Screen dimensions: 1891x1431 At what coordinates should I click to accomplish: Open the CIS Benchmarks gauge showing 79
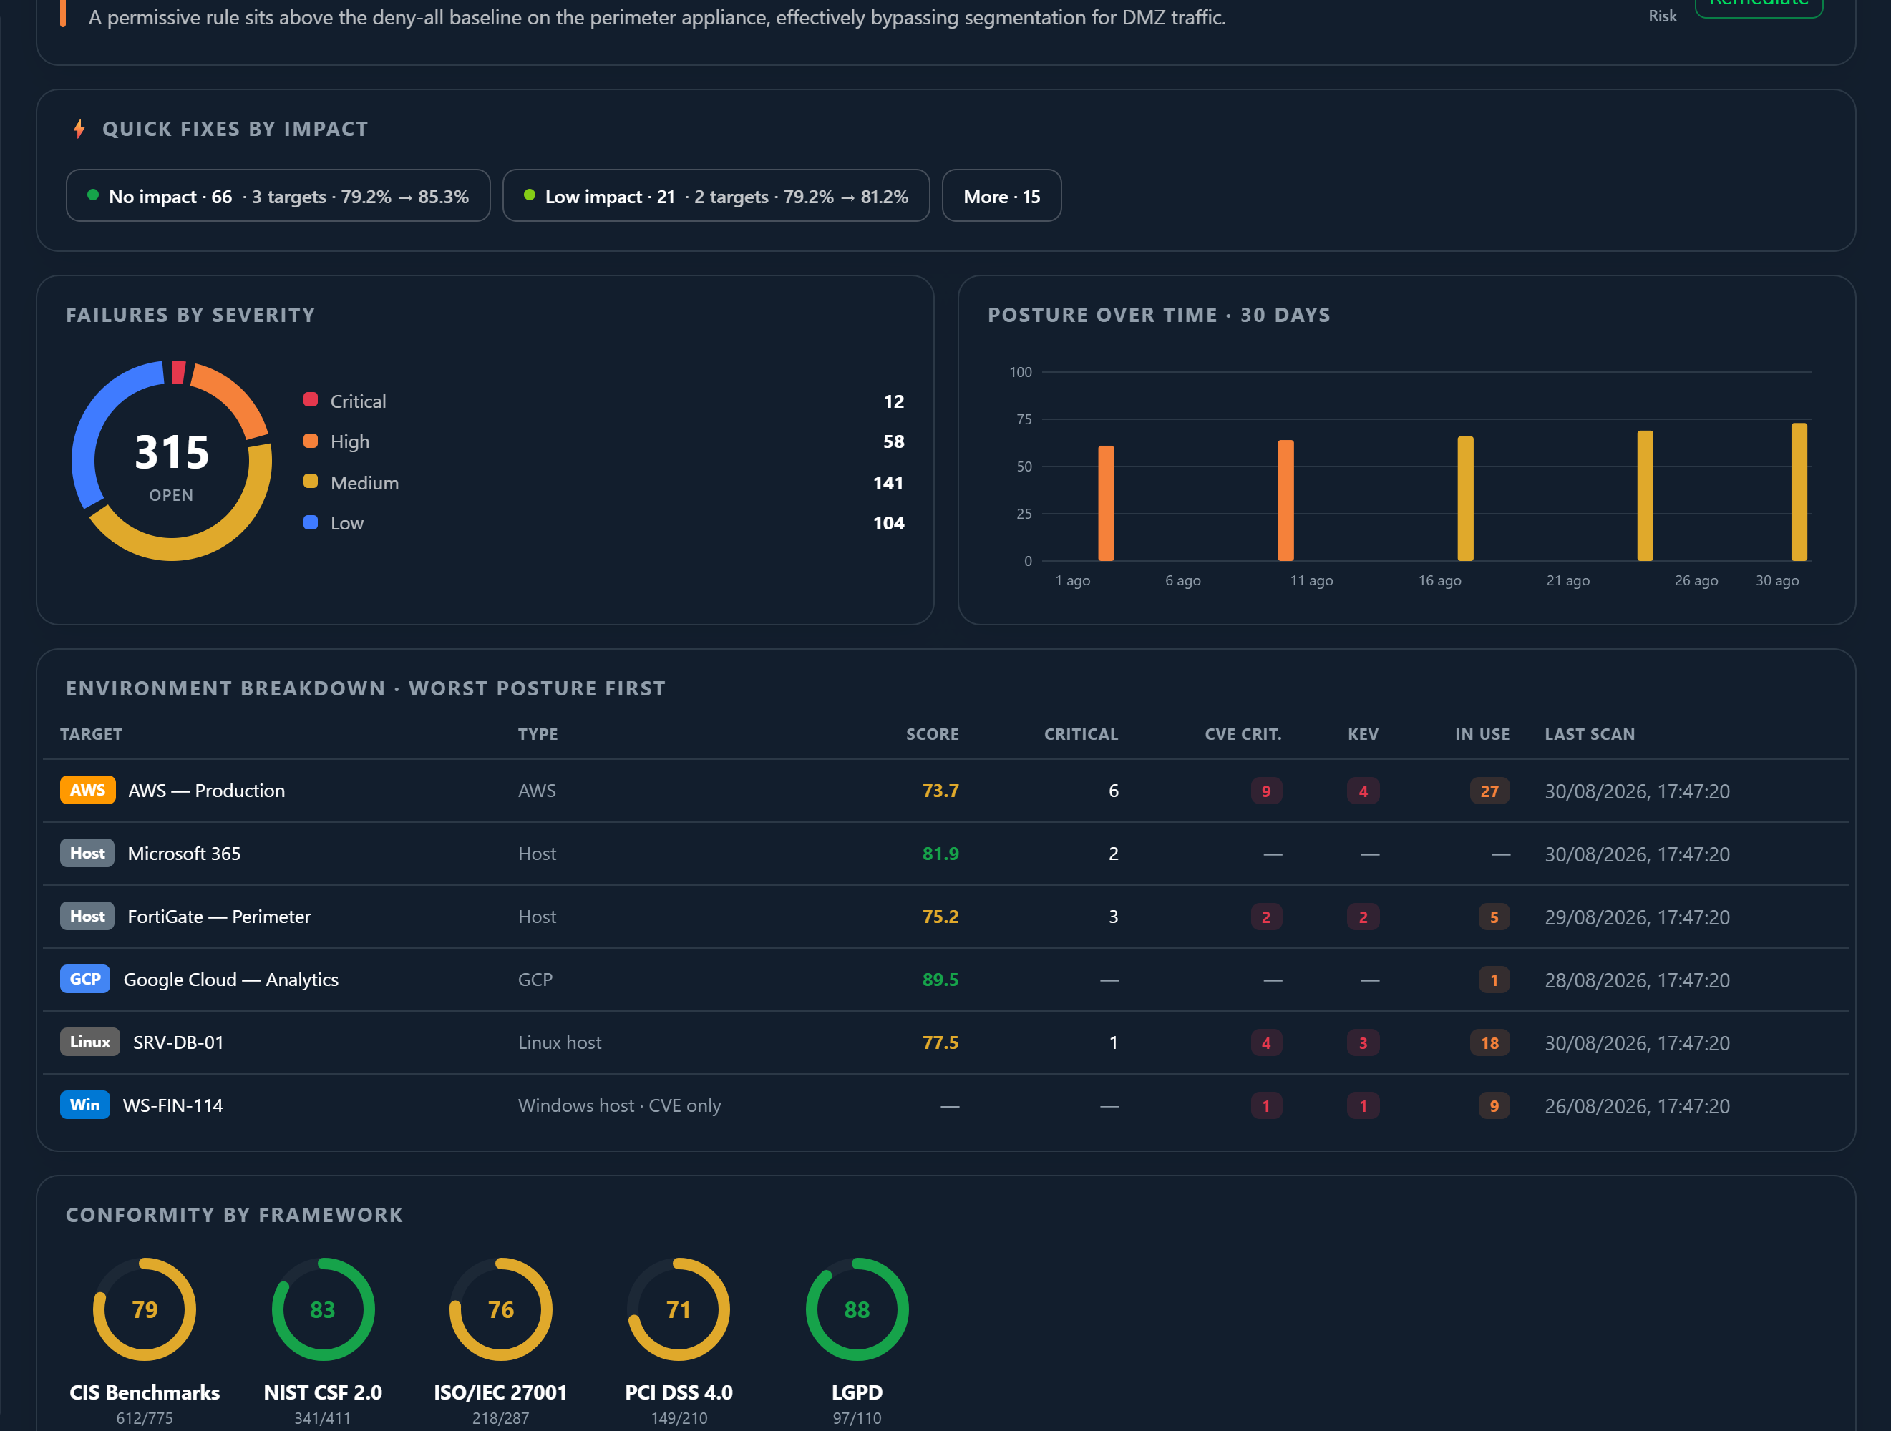145,1309
